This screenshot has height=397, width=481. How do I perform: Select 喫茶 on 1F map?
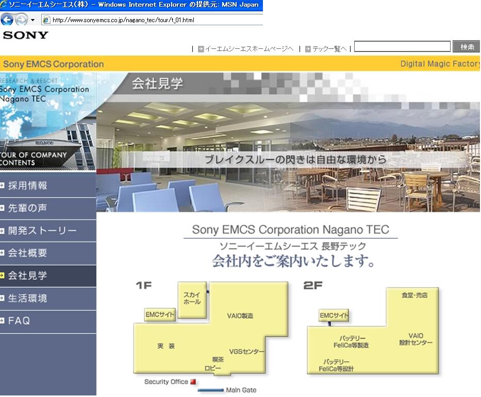218,359
